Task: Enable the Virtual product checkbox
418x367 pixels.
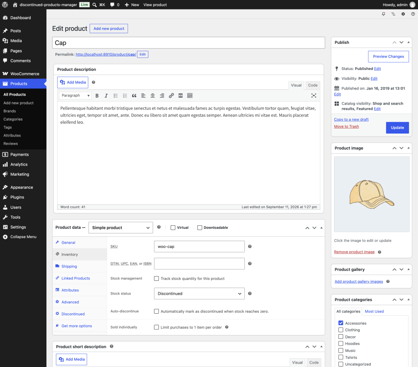Action: 173,227
